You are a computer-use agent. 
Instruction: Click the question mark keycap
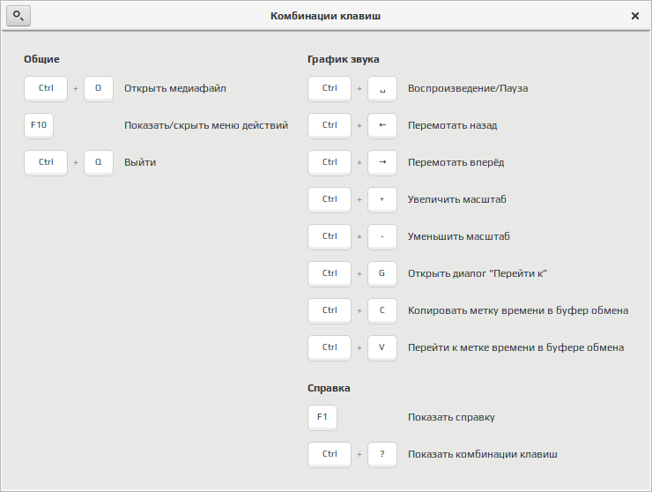click(382, 455)
